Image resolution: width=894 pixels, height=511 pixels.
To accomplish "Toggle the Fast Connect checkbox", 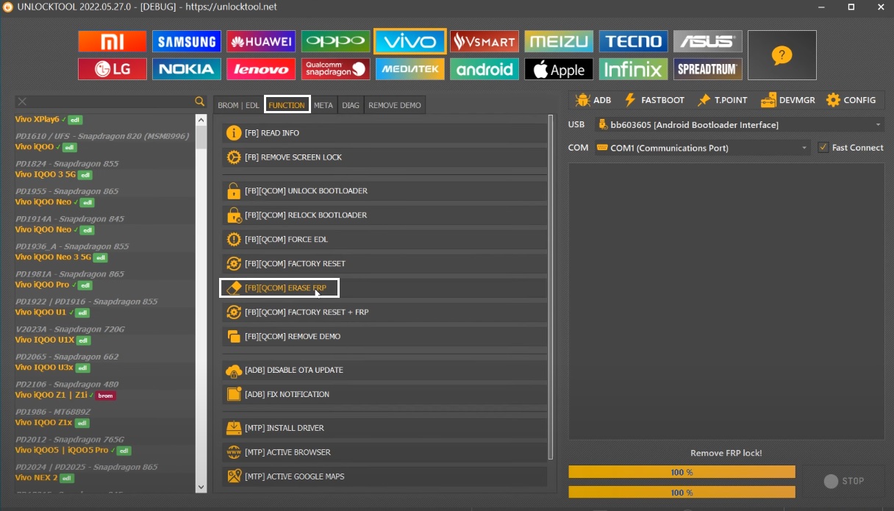I will (x=823, y=148).
